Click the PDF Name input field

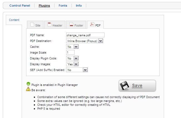click(x=85, y=35)
